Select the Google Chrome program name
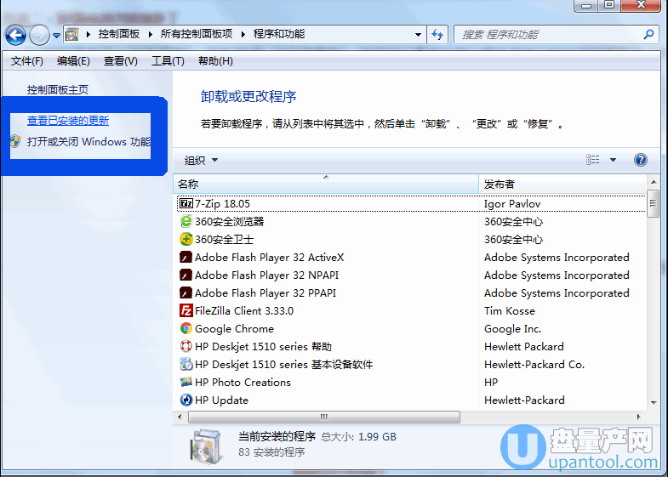Screen dimensions: 668x477 pos(234,329)
